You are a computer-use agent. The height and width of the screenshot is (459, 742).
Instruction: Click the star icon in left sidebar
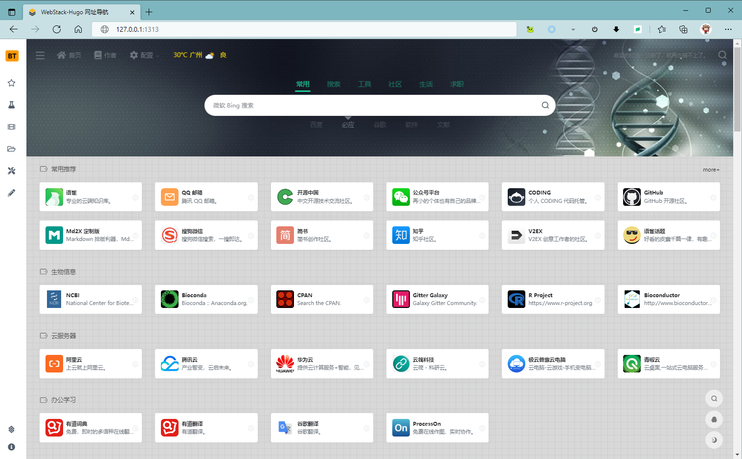click(x=12, y=83)
